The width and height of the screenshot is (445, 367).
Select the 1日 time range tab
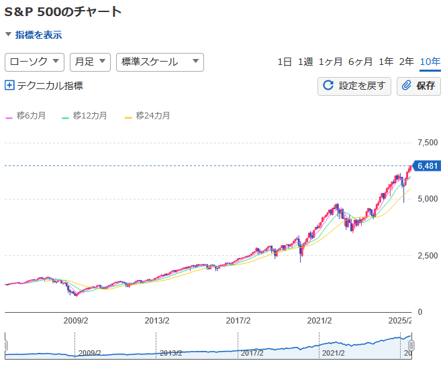[x=285, y=62]
